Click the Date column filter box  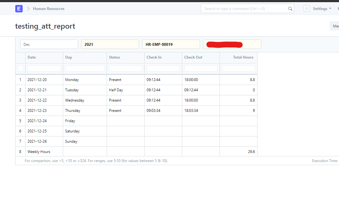point(44,68)
